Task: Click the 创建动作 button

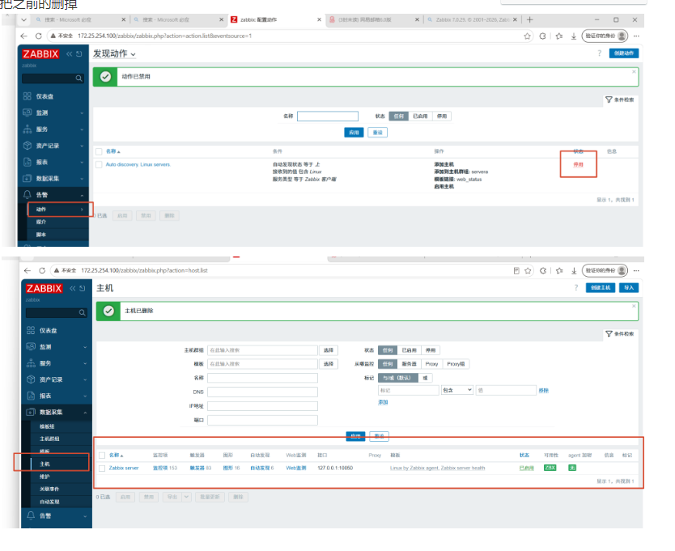Action: [624, 53]
